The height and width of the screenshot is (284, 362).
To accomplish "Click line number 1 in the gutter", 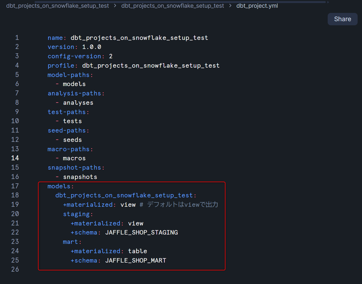I will pyautogui.click(x=17, y=38).
